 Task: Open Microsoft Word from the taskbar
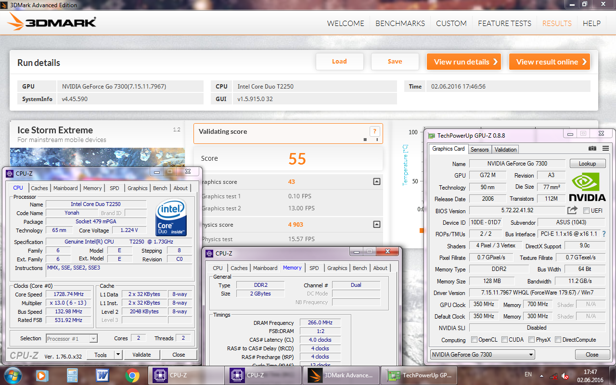[x=103, y=375]
